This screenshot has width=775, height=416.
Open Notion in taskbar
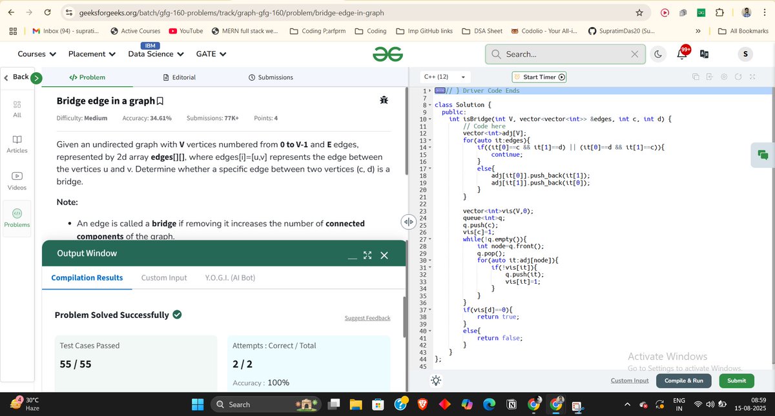coord(511,404)
